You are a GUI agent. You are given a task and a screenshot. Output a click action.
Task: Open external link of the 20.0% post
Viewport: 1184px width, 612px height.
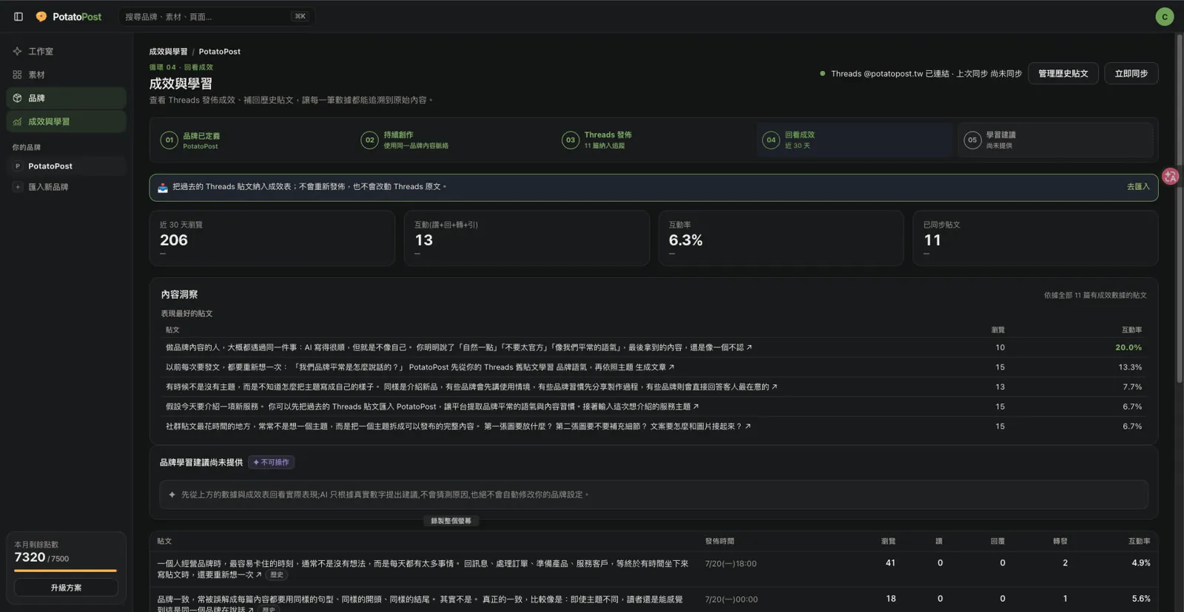[x=750, y=347]
